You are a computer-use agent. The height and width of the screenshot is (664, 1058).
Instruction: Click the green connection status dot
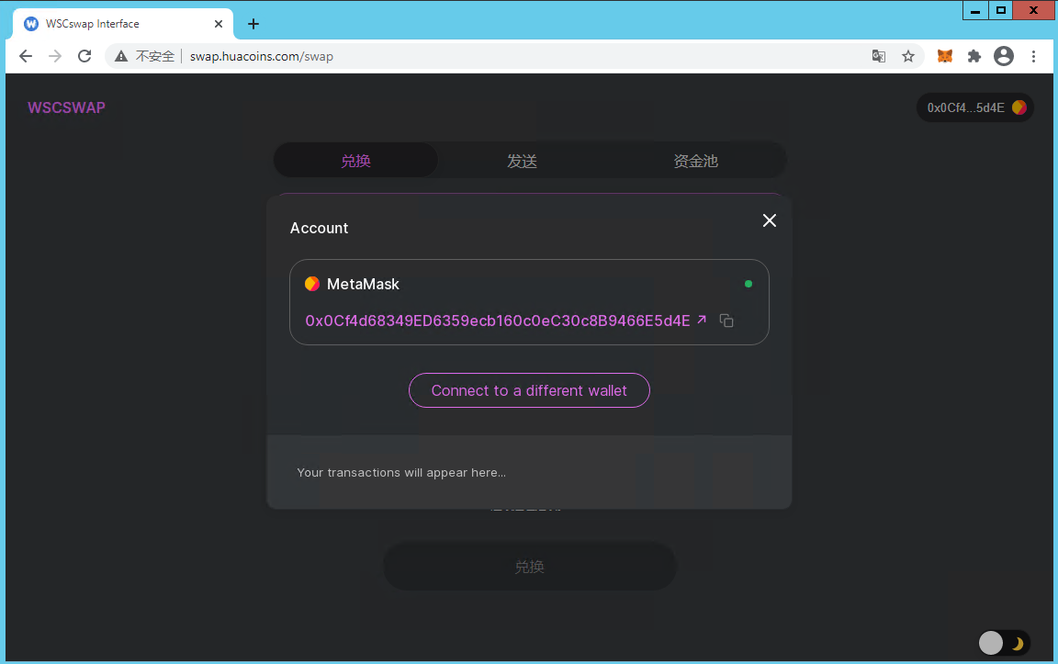click(x=748, y=284)
